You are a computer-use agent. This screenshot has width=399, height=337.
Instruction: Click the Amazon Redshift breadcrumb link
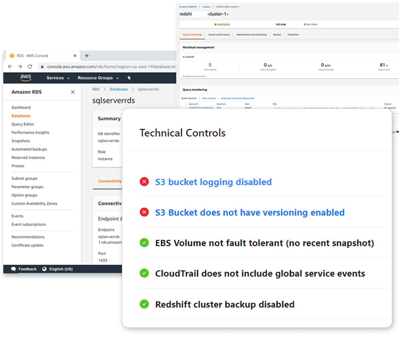pos(188,6)
